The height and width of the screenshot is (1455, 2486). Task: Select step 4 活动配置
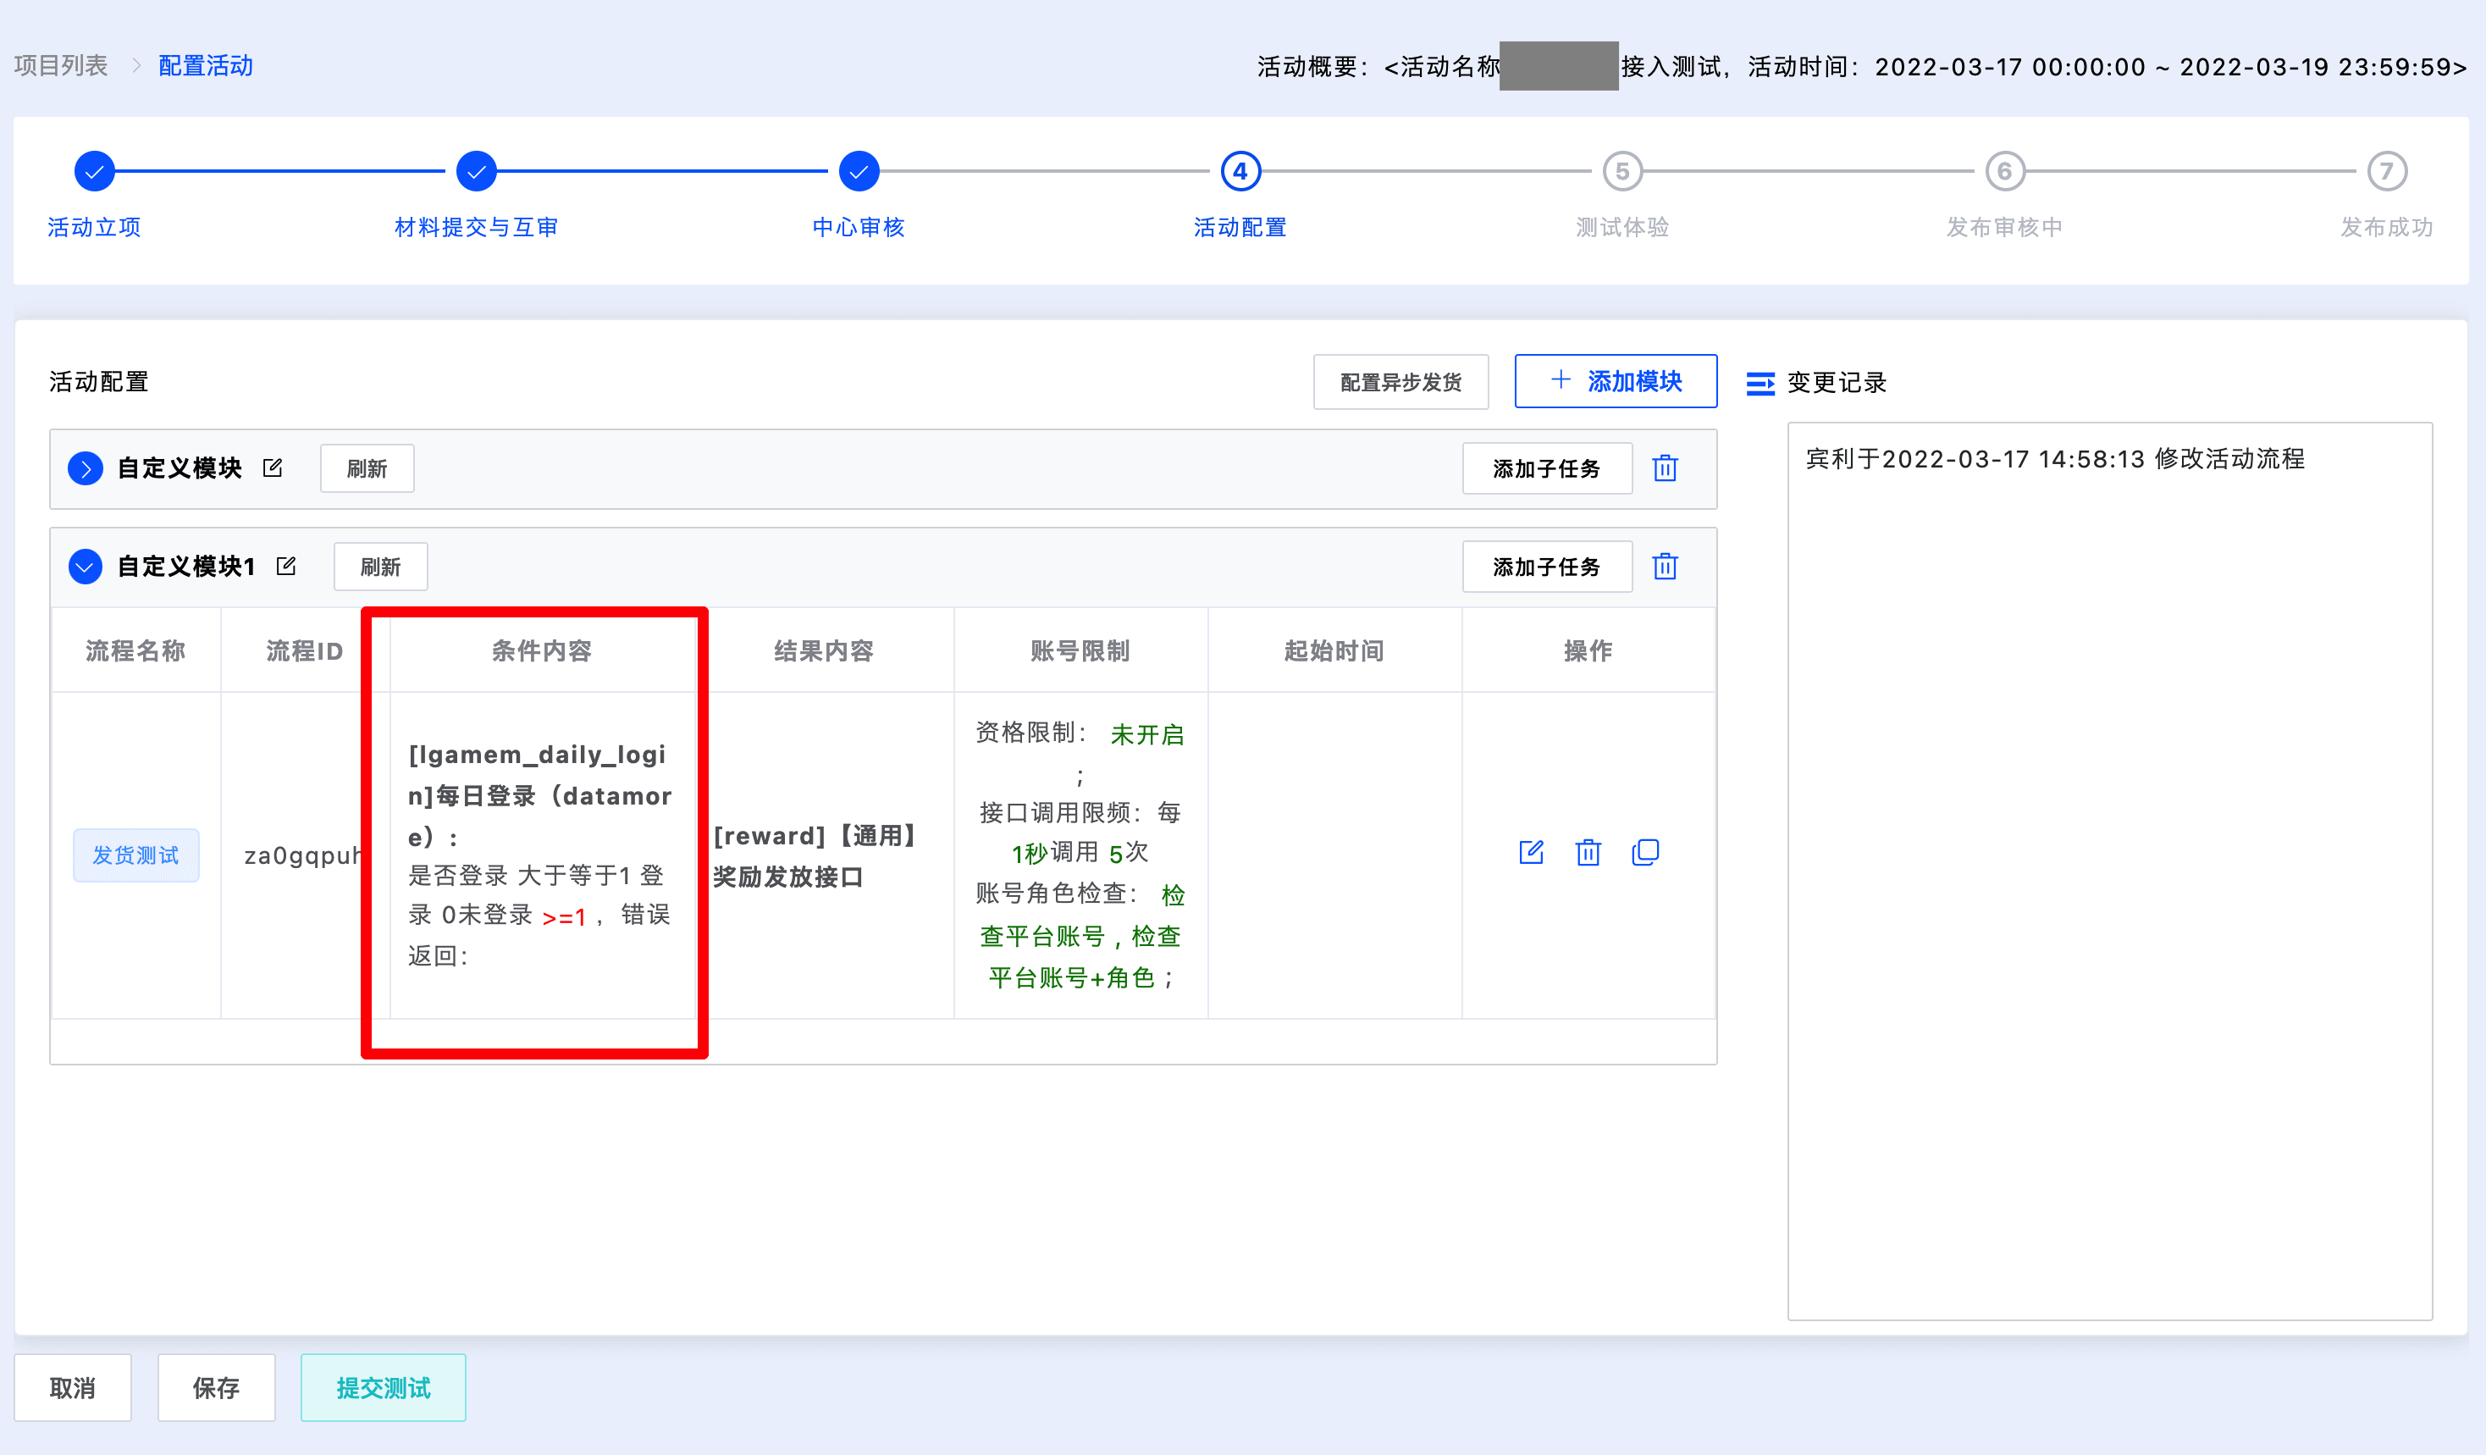click(1240, 172)
